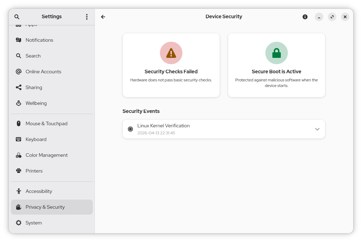Click the green padlock icon
The height and width of the screenshot is (242, 362).
276,53
